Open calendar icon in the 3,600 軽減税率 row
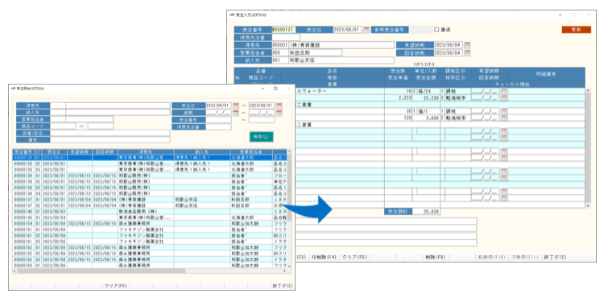 [x=504, y=118]
